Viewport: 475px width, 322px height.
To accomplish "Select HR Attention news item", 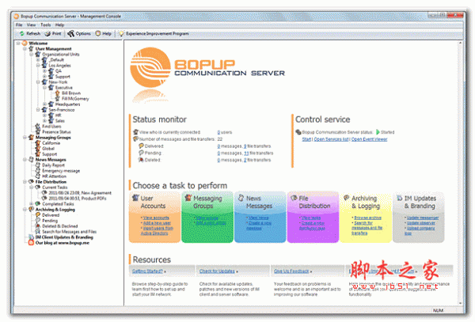I will click(54, 176).
